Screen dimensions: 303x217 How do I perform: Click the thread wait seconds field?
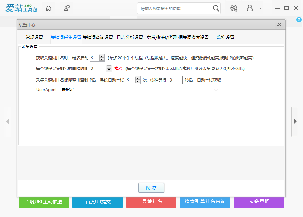pyautogui.click(x=175, y=80)
